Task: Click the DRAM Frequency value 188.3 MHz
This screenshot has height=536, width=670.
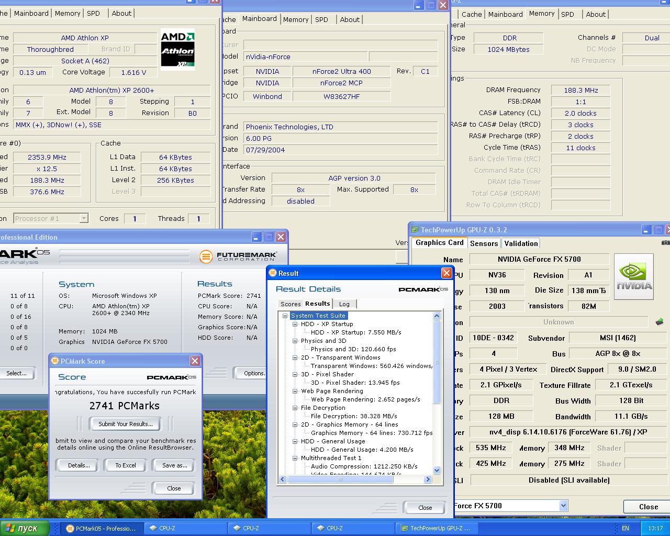Action: (580, 90)
